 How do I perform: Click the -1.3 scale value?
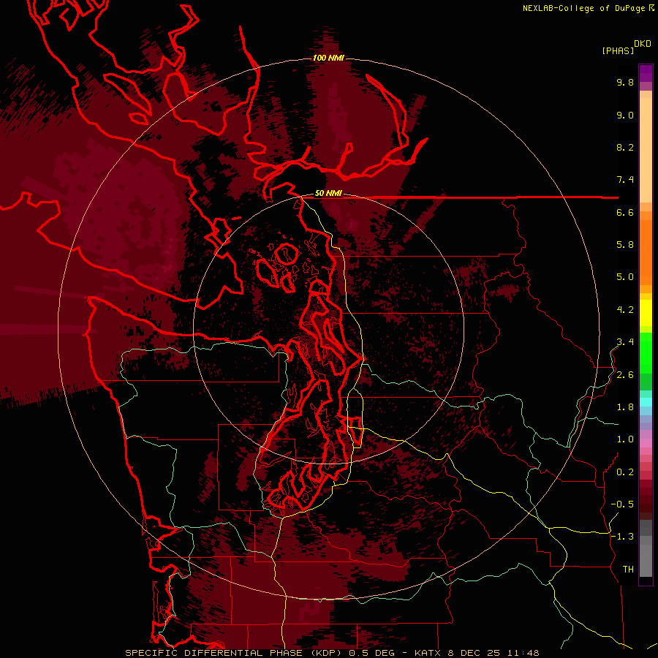622,537
